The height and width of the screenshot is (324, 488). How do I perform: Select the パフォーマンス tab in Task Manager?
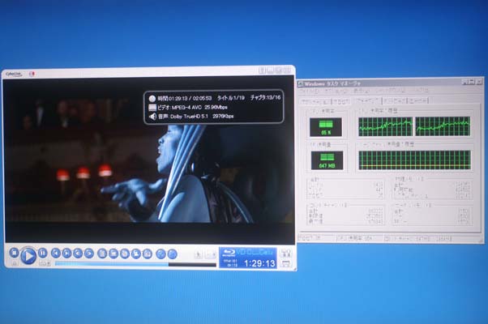point(368,100)
